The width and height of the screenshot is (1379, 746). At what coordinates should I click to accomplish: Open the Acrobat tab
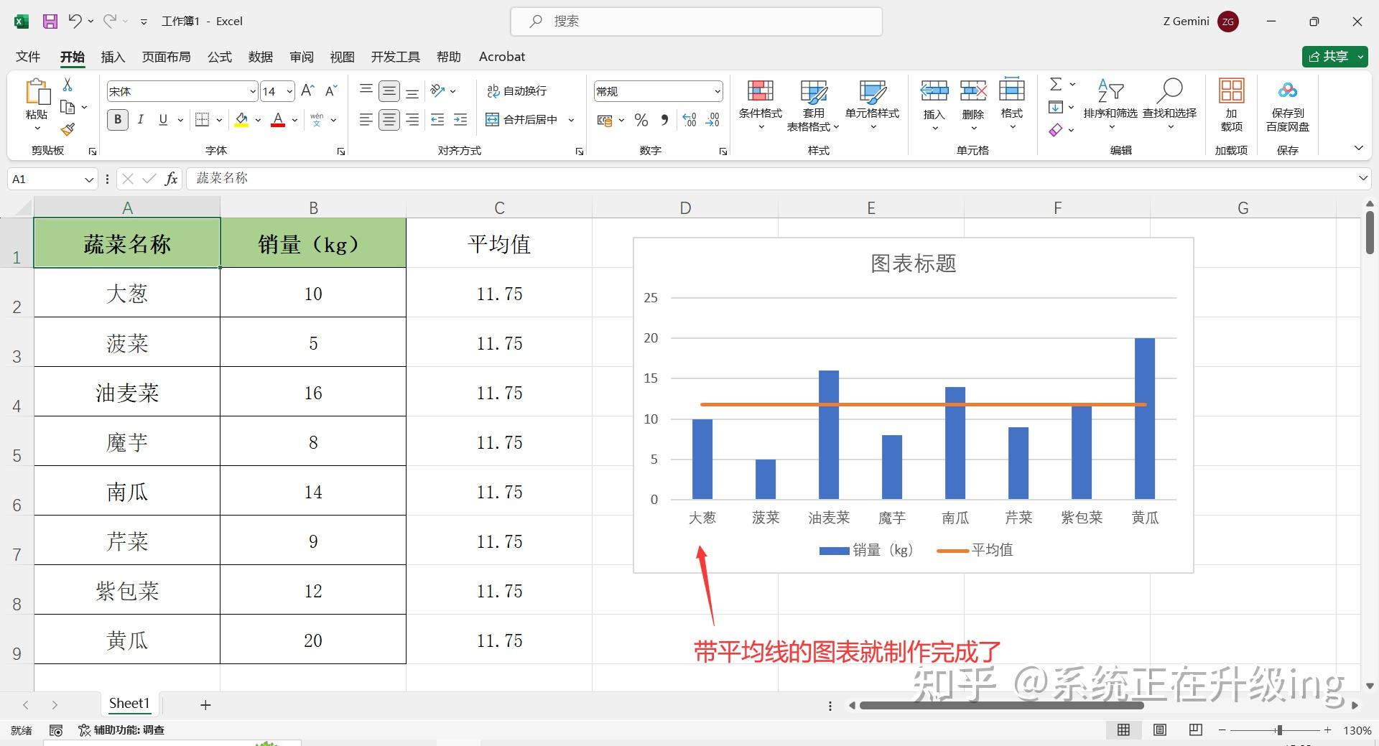point(502,57)
